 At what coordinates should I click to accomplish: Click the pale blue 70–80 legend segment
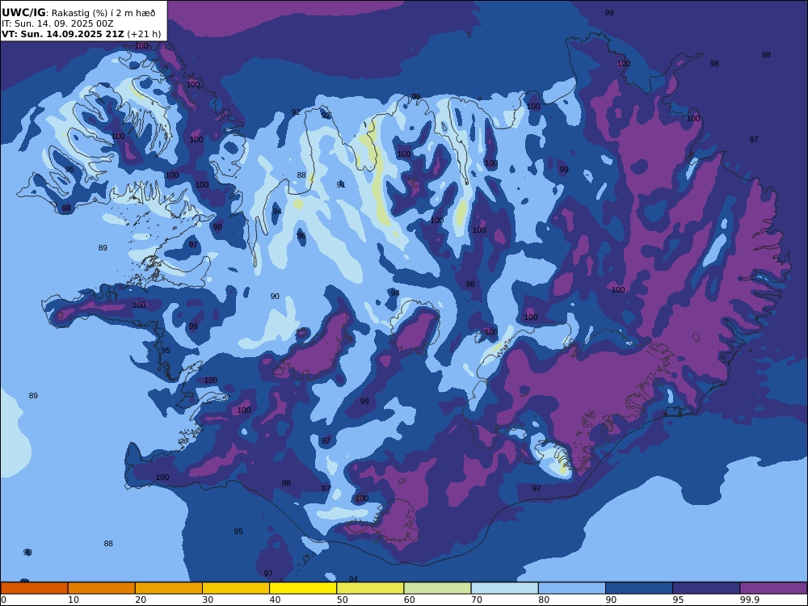(x=505, y=588)
